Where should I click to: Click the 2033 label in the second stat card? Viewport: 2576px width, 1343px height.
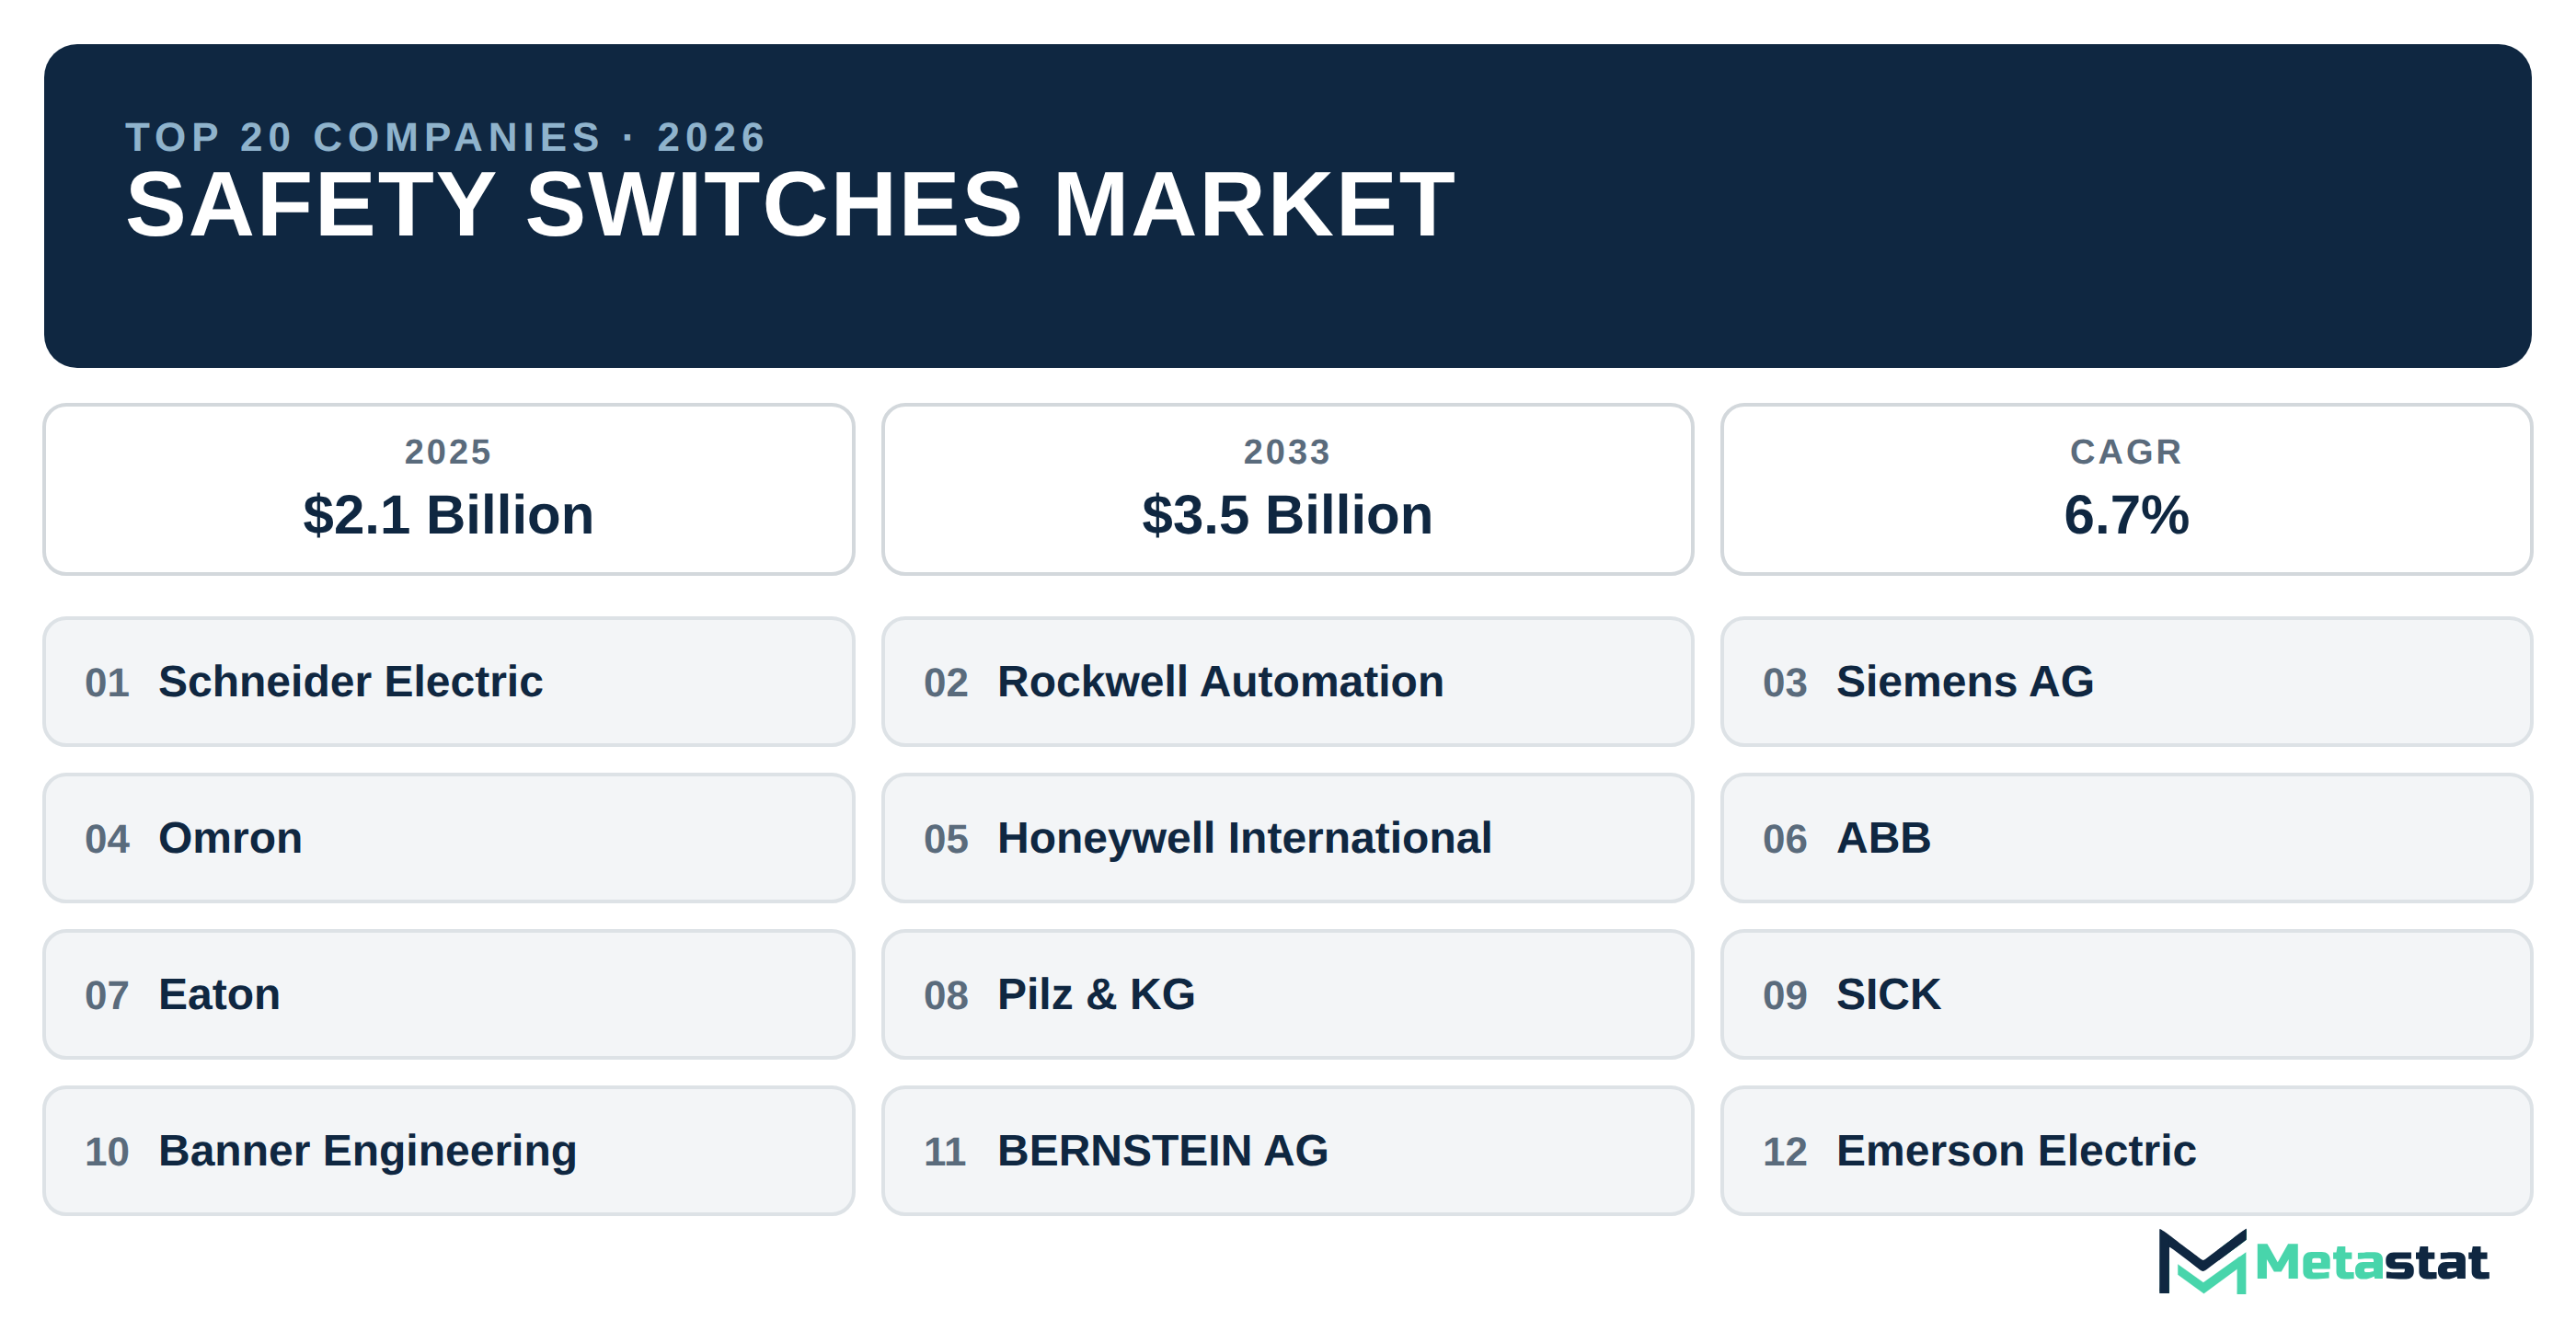tap(1287, 452)
